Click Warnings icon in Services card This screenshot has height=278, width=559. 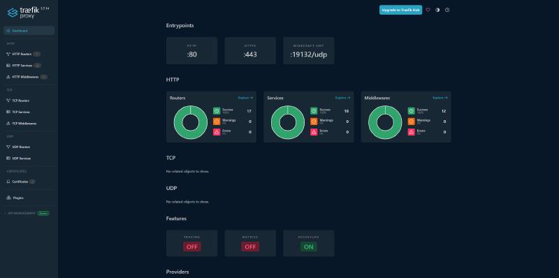314,122
